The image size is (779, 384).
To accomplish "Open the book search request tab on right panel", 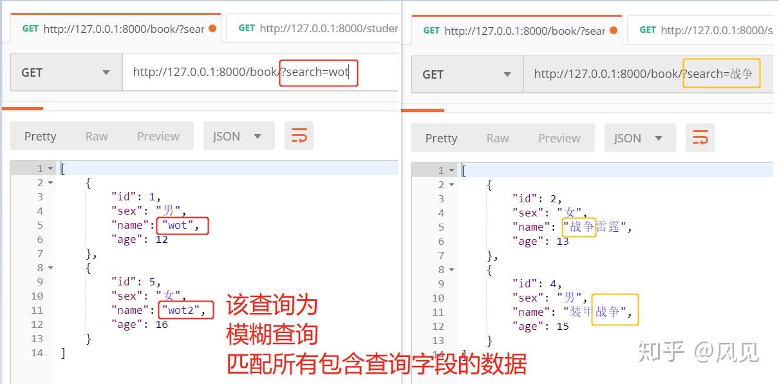I will coord(515,28).
